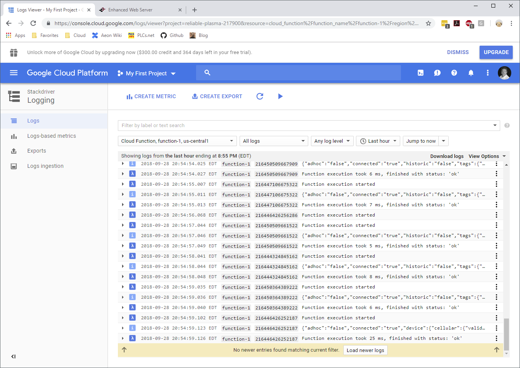Viewport: 520px width, 368px height.
Task: Click the CREATE METRIC button
Action: [151, 96]
